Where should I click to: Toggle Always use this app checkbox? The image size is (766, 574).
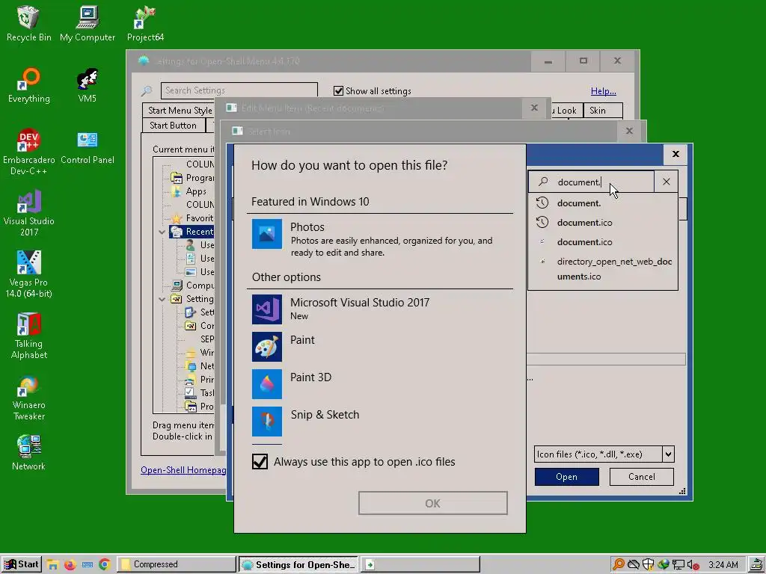(260, 461)
